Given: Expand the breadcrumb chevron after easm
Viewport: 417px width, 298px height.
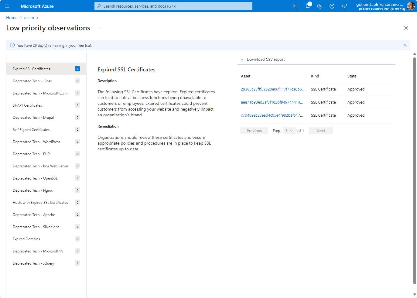Looking at the screenshot, I should tap(37, 18).
